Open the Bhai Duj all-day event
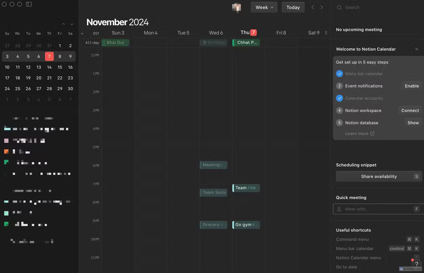 point(115,43)
